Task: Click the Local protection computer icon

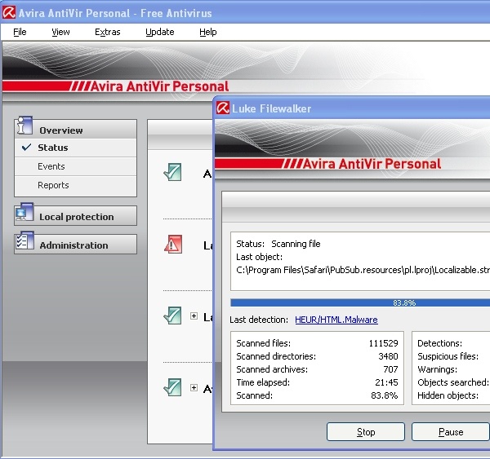Action: pyautogui.click(x=24, y=212)
